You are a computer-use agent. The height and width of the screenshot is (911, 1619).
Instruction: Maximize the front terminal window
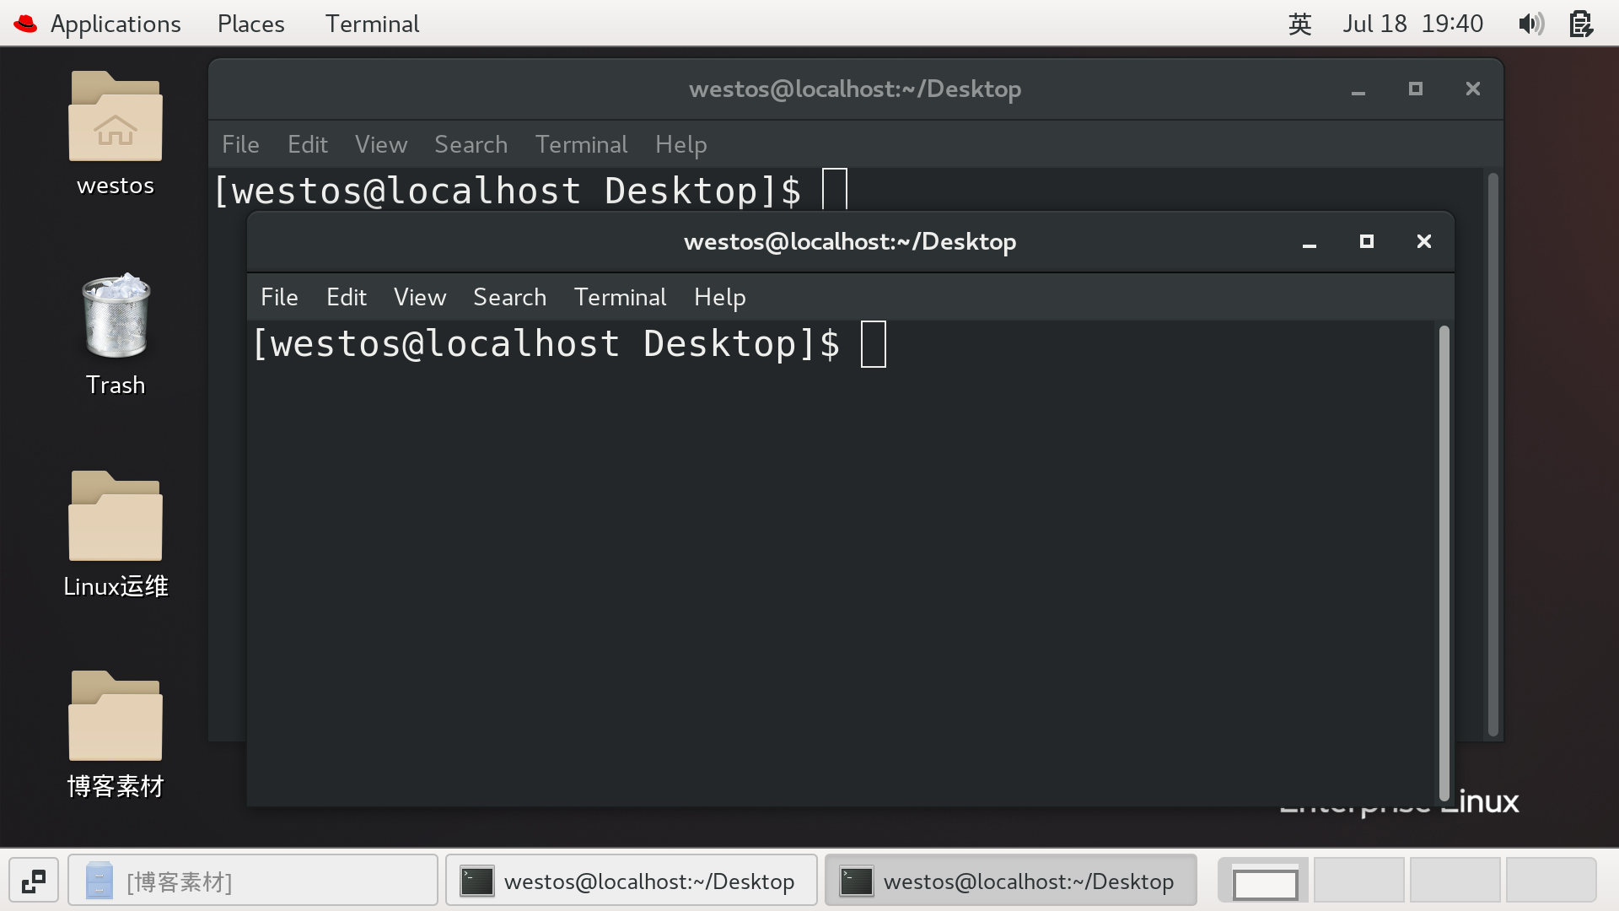(1367, 242)
